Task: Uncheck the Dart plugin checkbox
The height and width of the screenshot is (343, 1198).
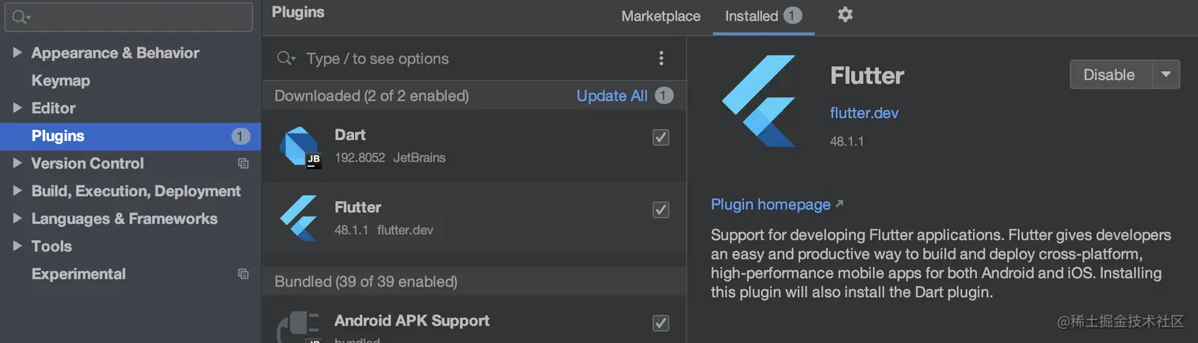Action: pyautogui.click(x=661, y=138)
